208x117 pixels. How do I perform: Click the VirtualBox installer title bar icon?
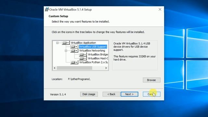(47, 9)
